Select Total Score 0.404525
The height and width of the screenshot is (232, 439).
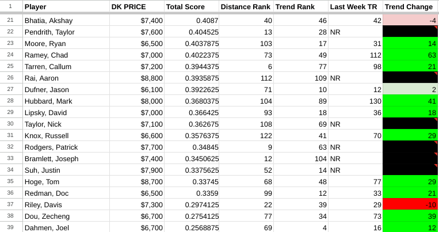(x=191, y=32)
